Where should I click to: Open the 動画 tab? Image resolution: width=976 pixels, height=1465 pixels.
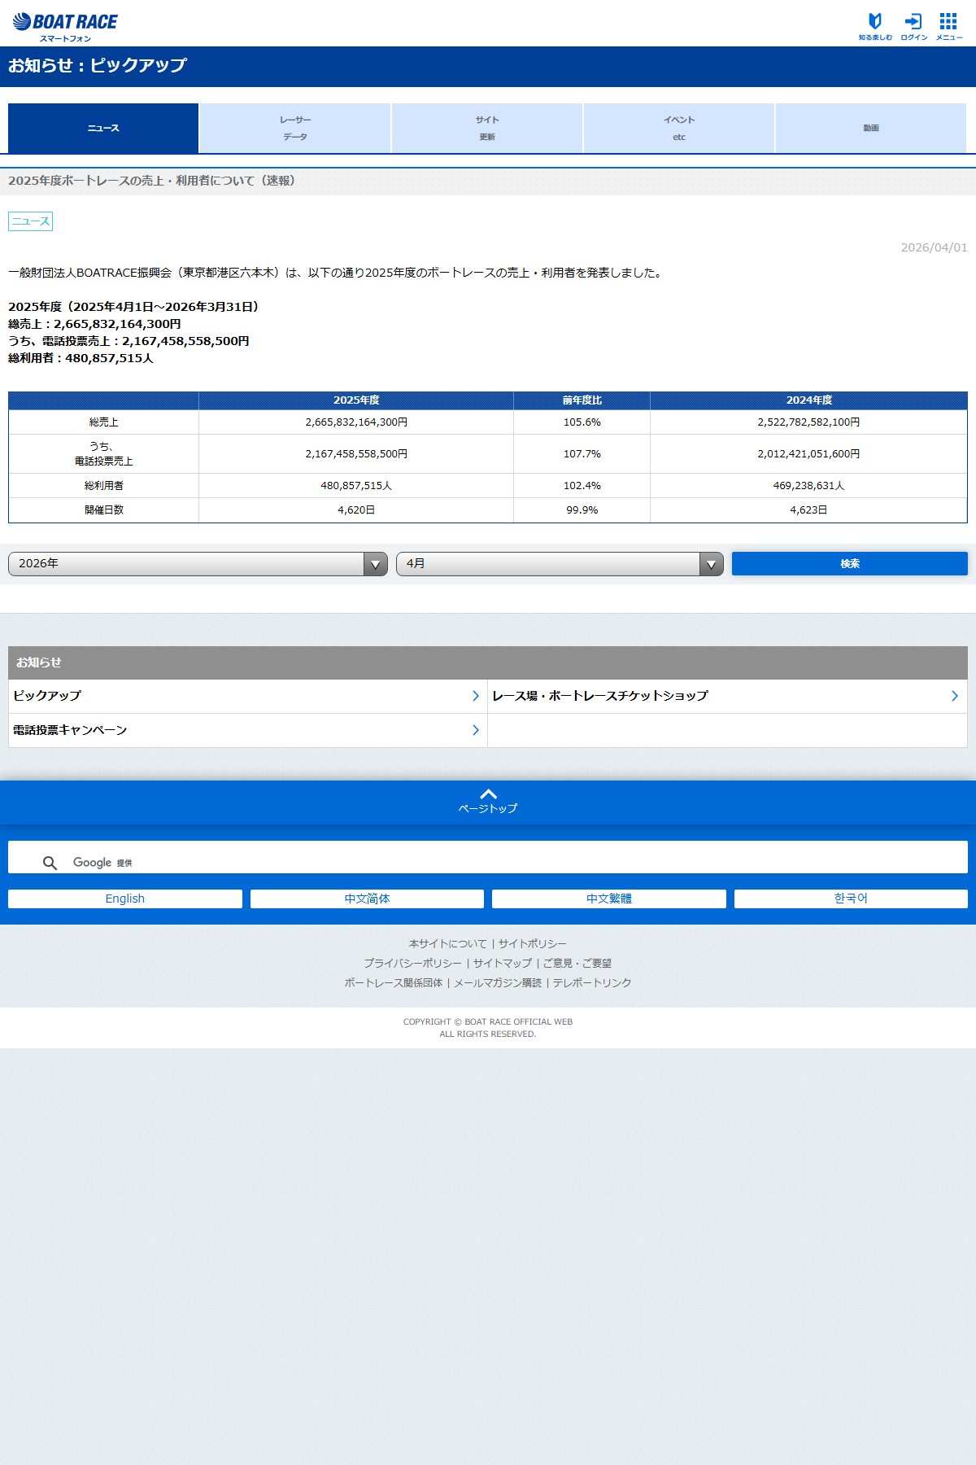[871, 128]
